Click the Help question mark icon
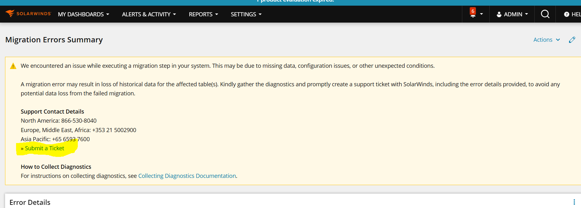Viewport: 581px width, 208px height. point(567,14)
